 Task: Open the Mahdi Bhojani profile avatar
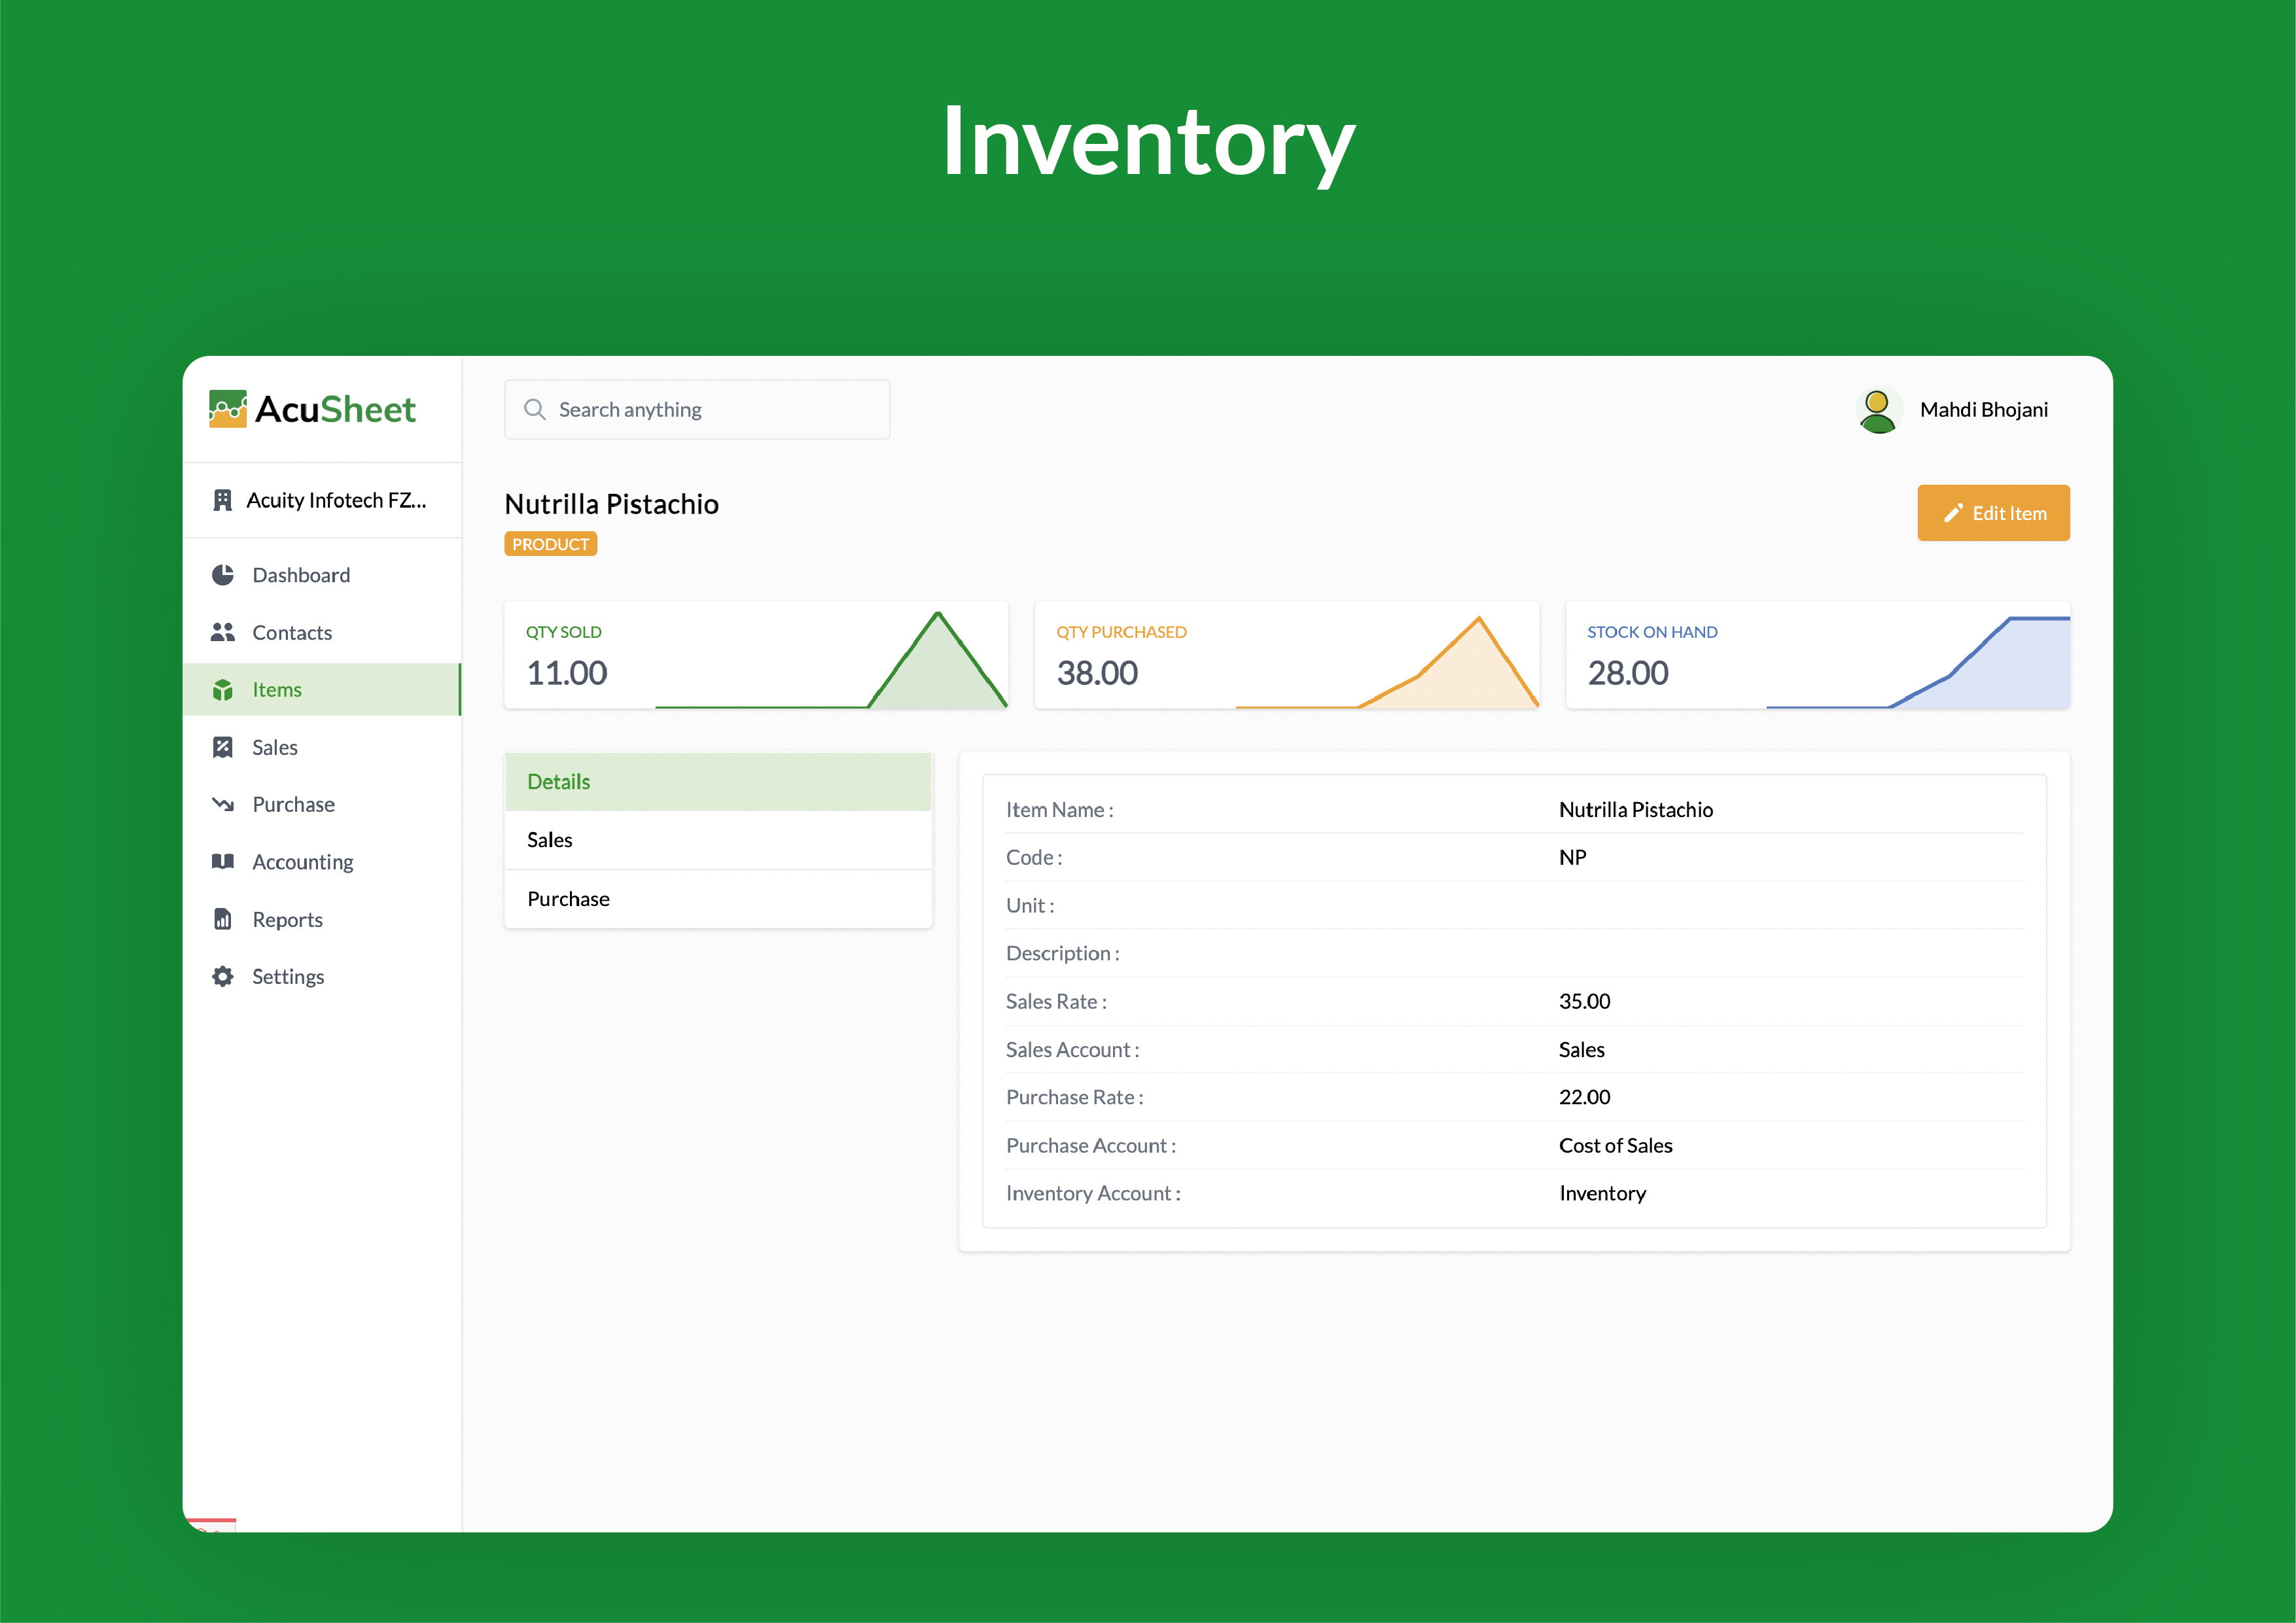(x=1878, y=409)
